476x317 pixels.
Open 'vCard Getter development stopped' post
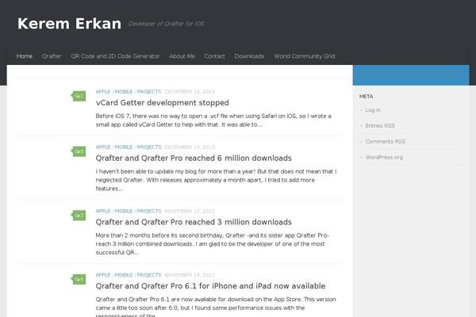pyautogui.click(x=163, y=103)
